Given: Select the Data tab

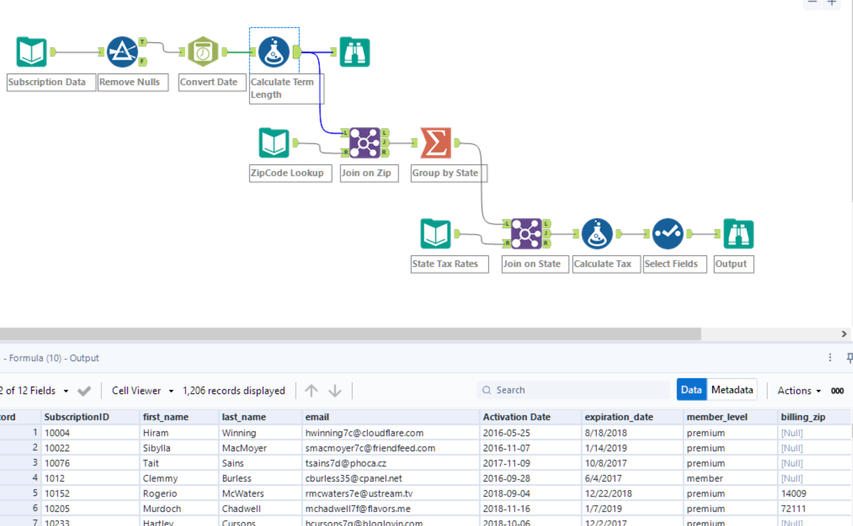Looking at the screenshot, I should point(691,389).
